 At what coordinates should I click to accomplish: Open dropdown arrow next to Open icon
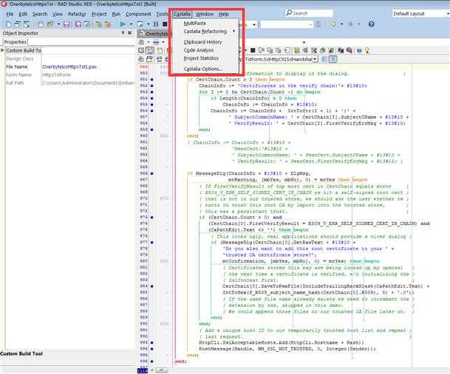[x=58, y=24]
